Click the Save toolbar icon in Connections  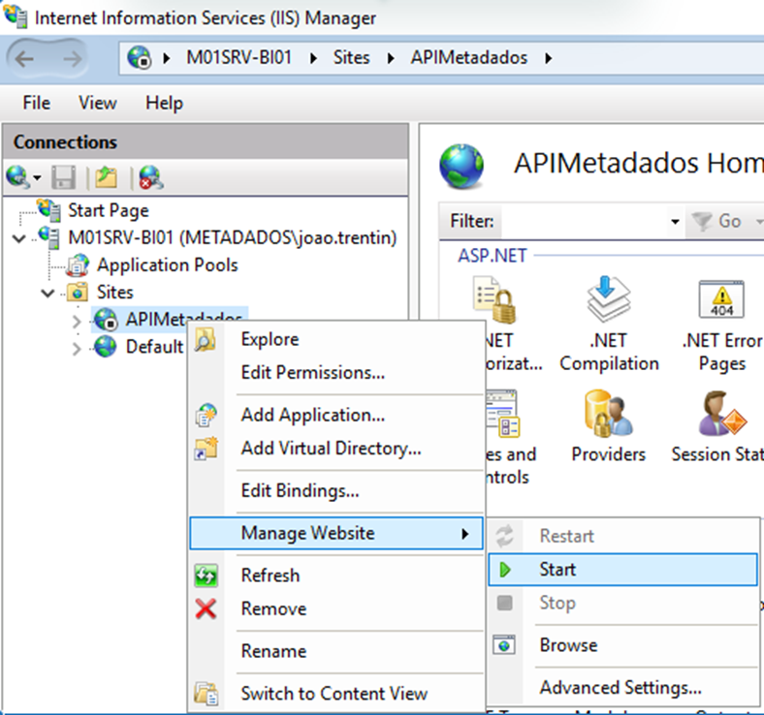(64, 177)
